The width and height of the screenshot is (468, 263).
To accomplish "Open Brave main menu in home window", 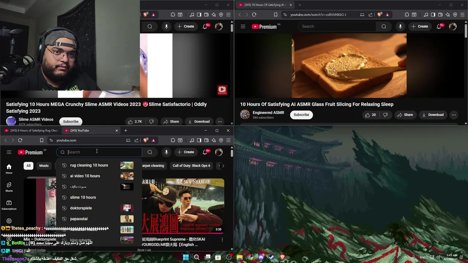I will coord(229,140).
